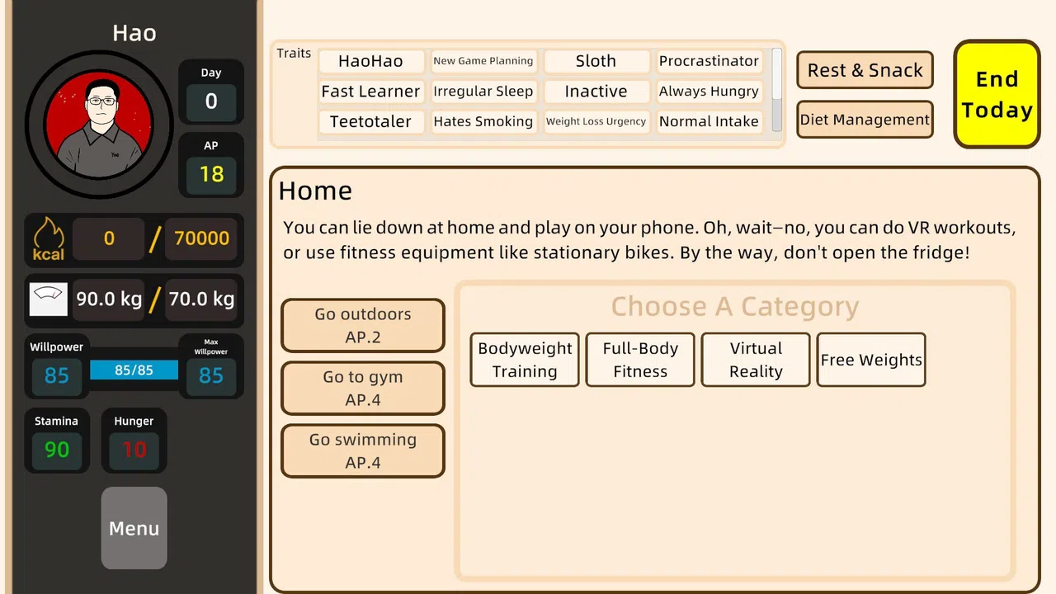Open Rest & Snack

[x=865, y=70]
